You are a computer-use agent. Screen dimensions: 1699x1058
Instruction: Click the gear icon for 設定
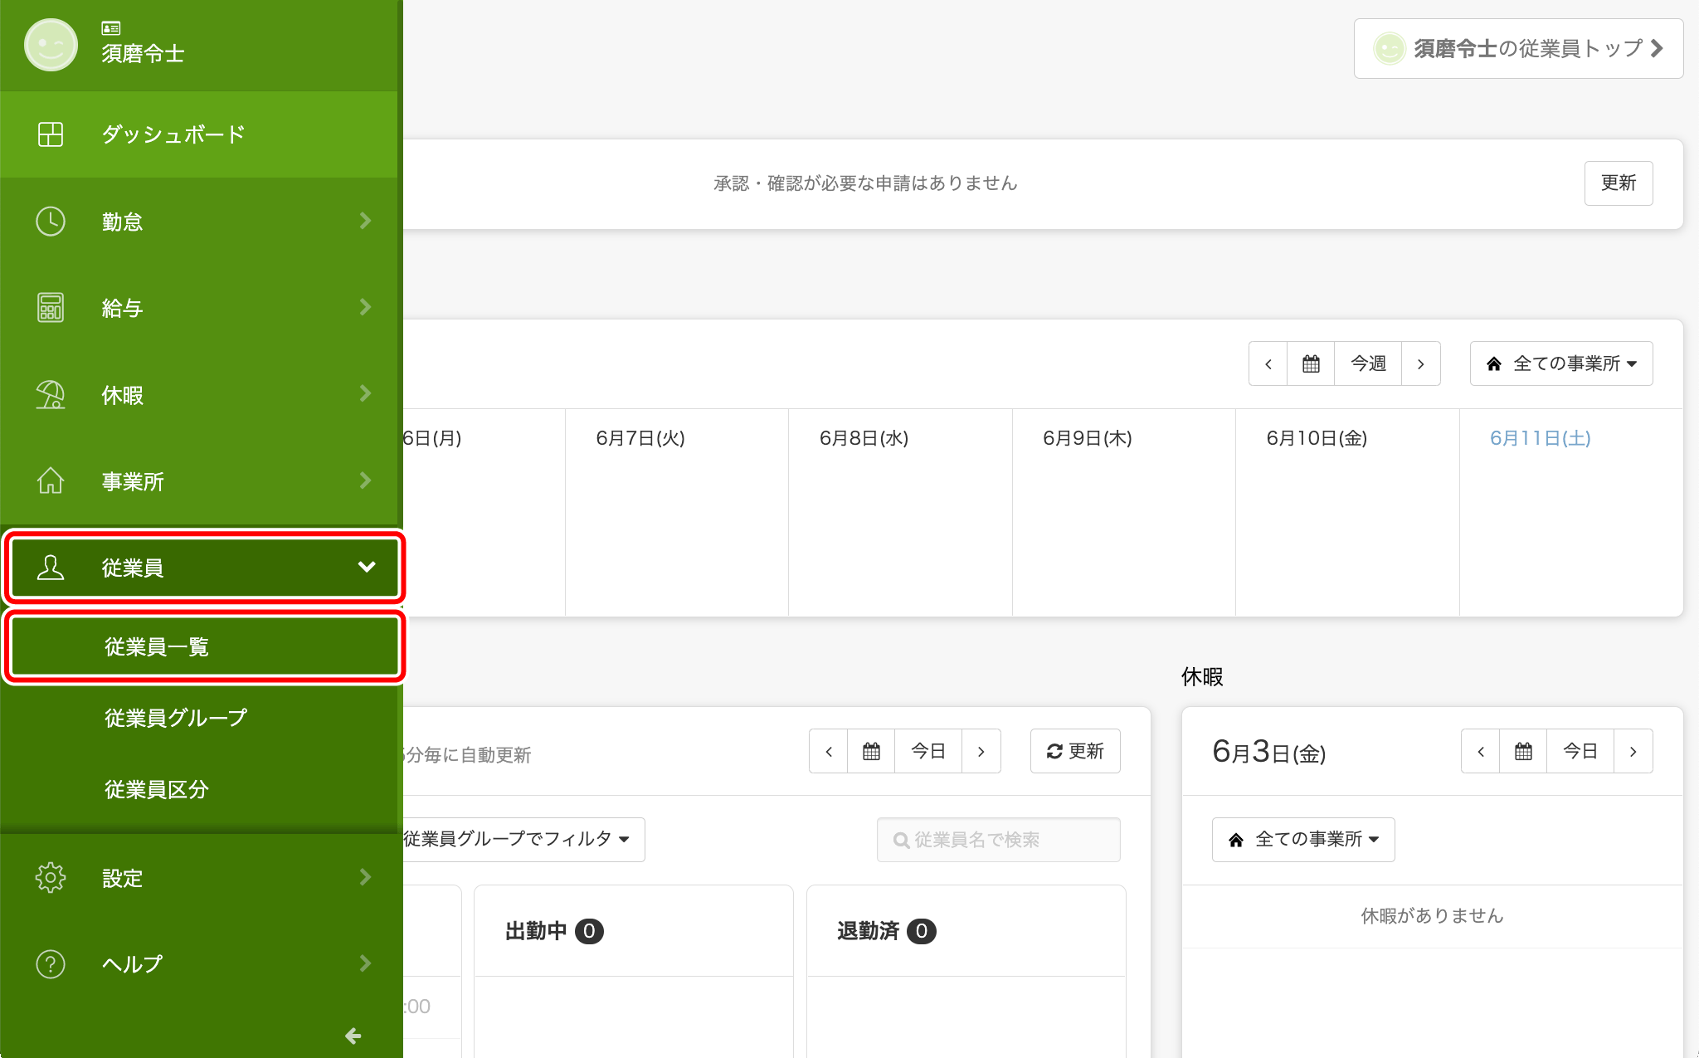[x=51, y=877]
